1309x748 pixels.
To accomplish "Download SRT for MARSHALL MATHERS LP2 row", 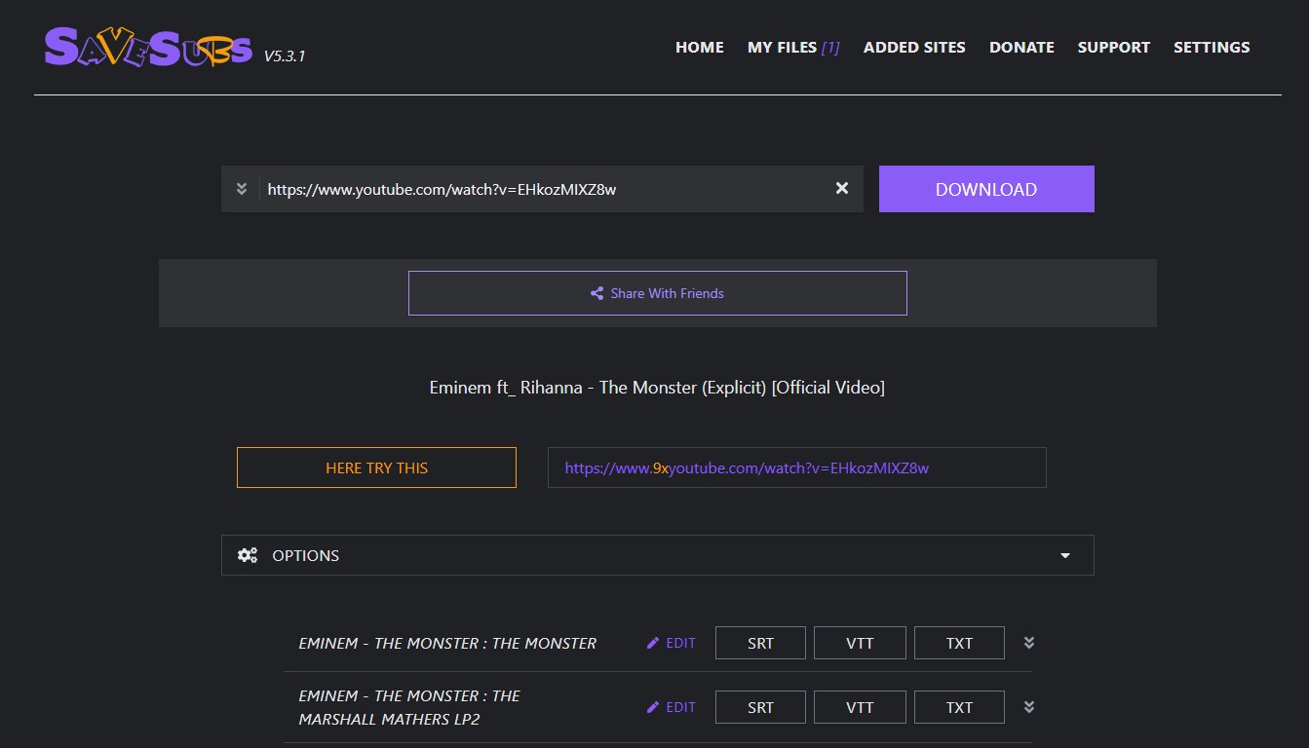I will 760,707.
